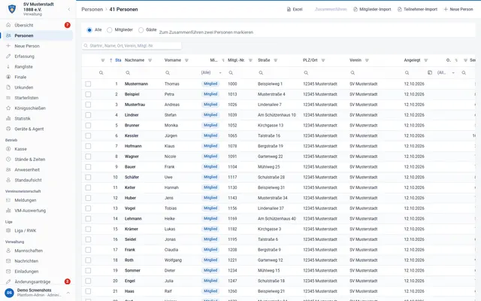Image resolution: width=481 pixels, height=301 pixels.
Task: Click the street cell 'Mühlweg 25'
Action: (269, 167)
